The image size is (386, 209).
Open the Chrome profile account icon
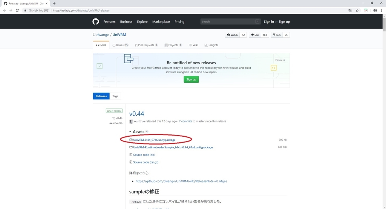[375, 11]
